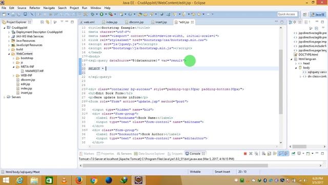Click the Debug bug toolbar icon
Viewport: 328px width, 185px height.
(92, 14)
